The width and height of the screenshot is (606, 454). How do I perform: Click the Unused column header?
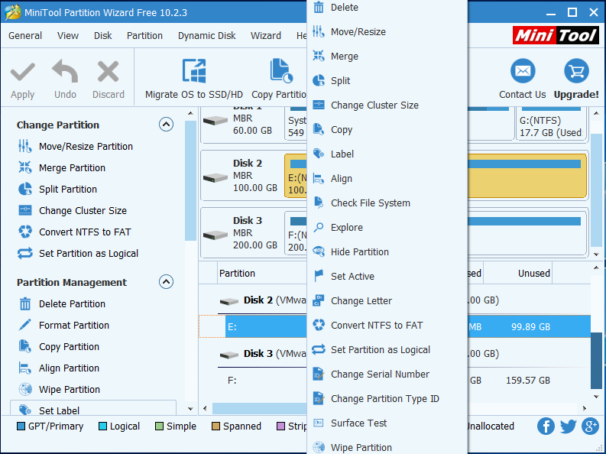click(x=517, y=273)
